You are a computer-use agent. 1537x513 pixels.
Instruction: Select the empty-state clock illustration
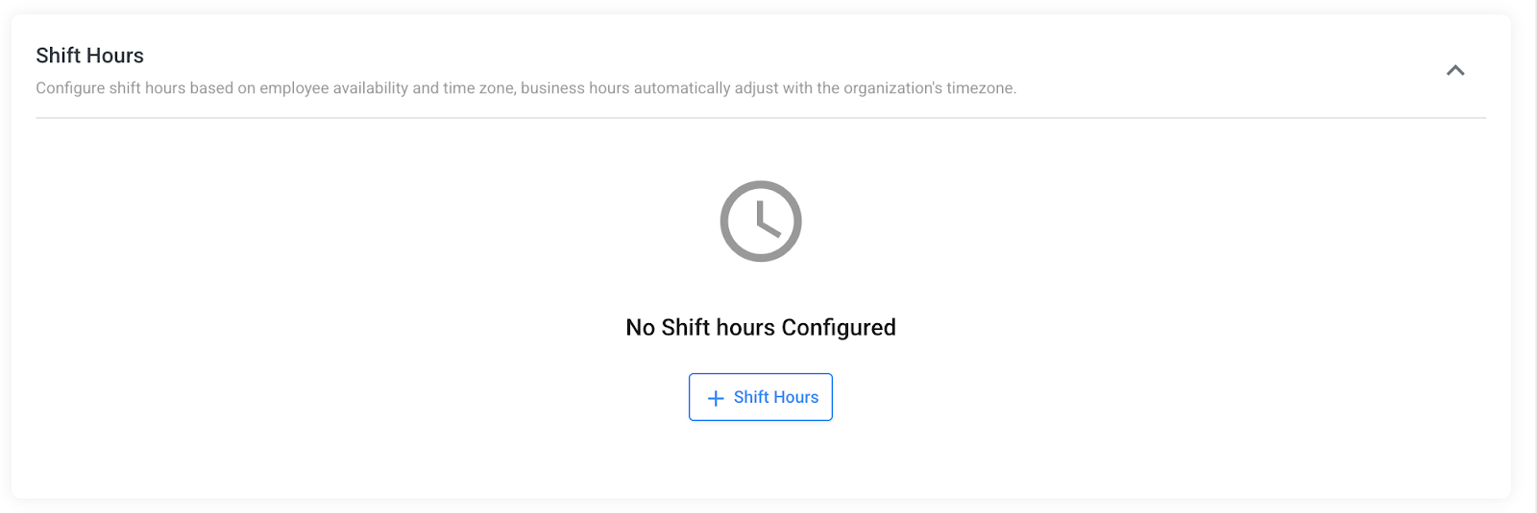pos(761,221)
